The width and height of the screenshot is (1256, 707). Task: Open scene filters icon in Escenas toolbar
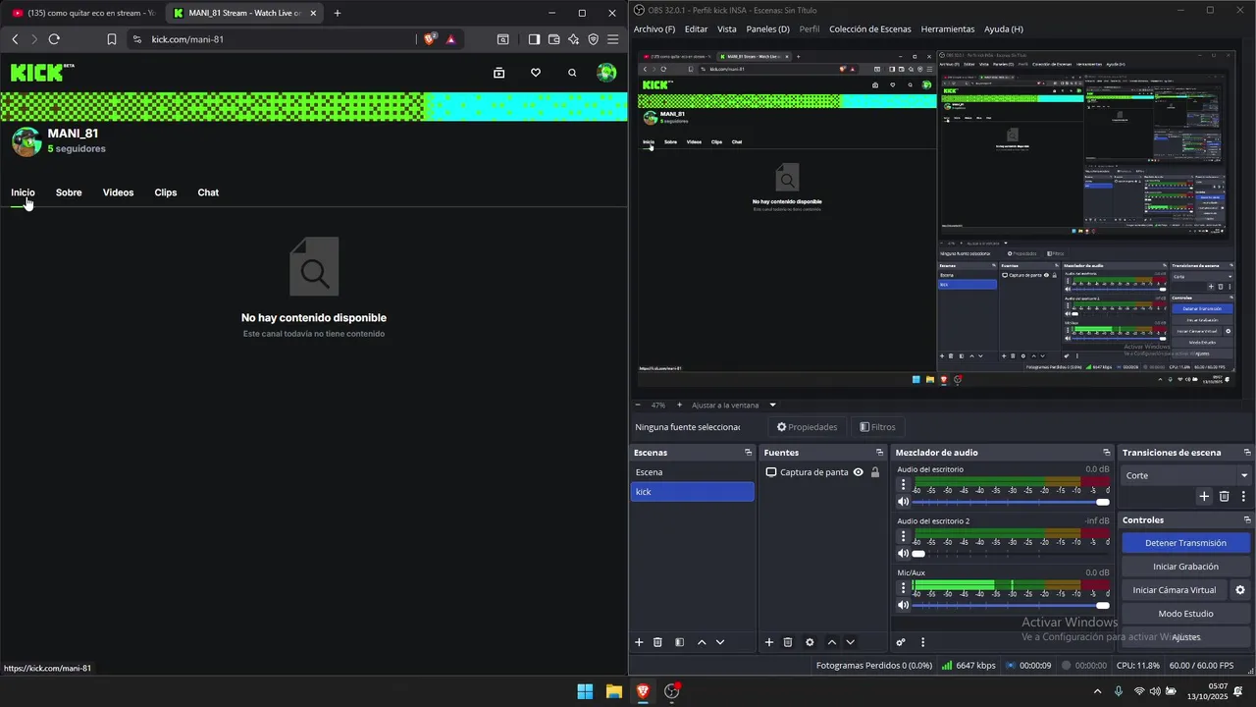click(x=679, y=642)
